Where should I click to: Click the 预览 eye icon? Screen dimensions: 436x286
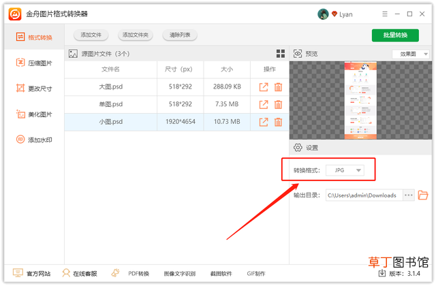point(298,54)
